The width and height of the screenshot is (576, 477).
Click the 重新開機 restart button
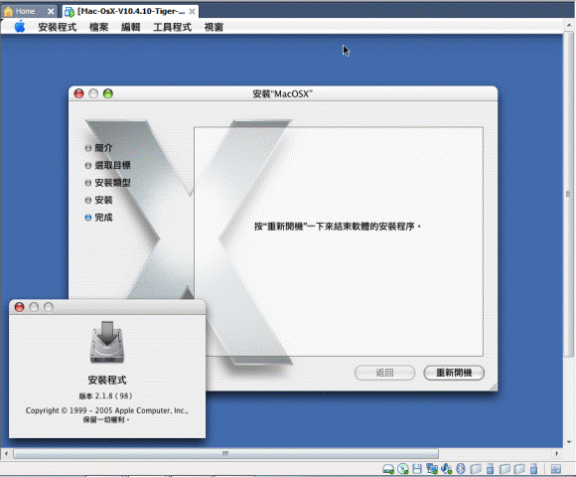[454, 373]
